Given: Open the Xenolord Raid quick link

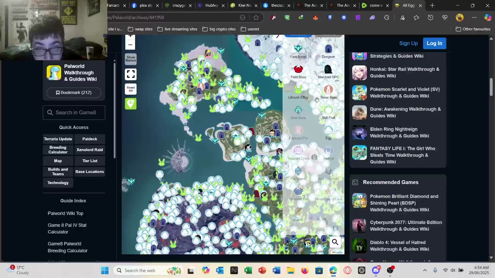Looking at the screenshot, I should (x=90, y=150).
